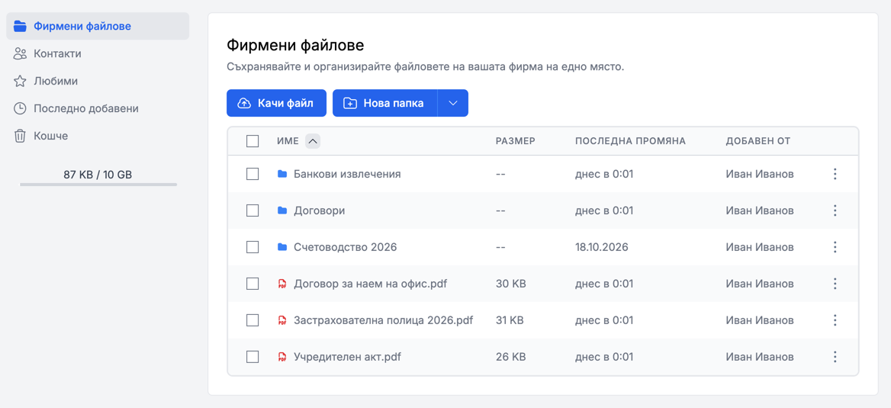This screenshot has height=408, width=891.
Task: Click PDF icon of Застрахователна полица 2026
Action: coord(281,320)
